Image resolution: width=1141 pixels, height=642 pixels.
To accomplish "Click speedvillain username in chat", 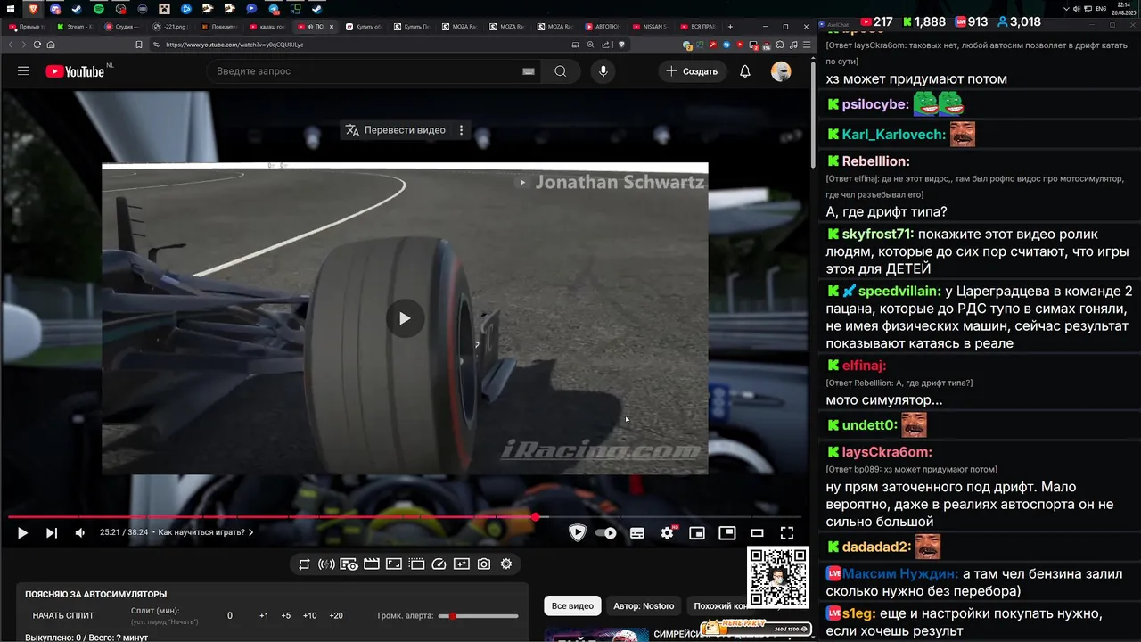I will coord(899,291).
